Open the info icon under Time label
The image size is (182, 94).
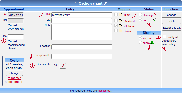pos(3,41)
